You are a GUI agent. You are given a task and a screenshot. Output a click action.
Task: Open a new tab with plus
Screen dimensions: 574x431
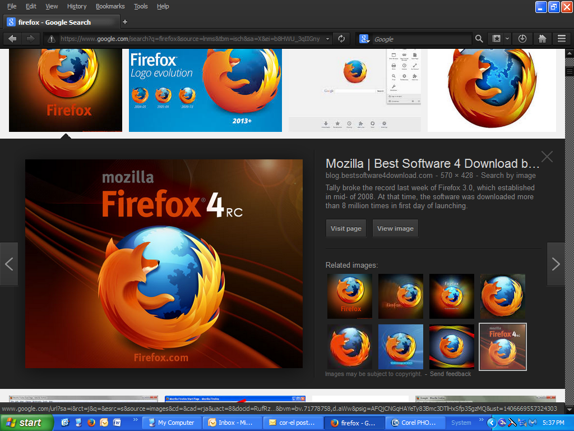[x=125, y=22]
